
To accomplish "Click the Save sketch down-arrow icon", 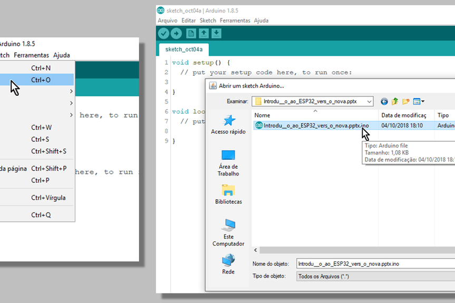I will coord(216,34).
